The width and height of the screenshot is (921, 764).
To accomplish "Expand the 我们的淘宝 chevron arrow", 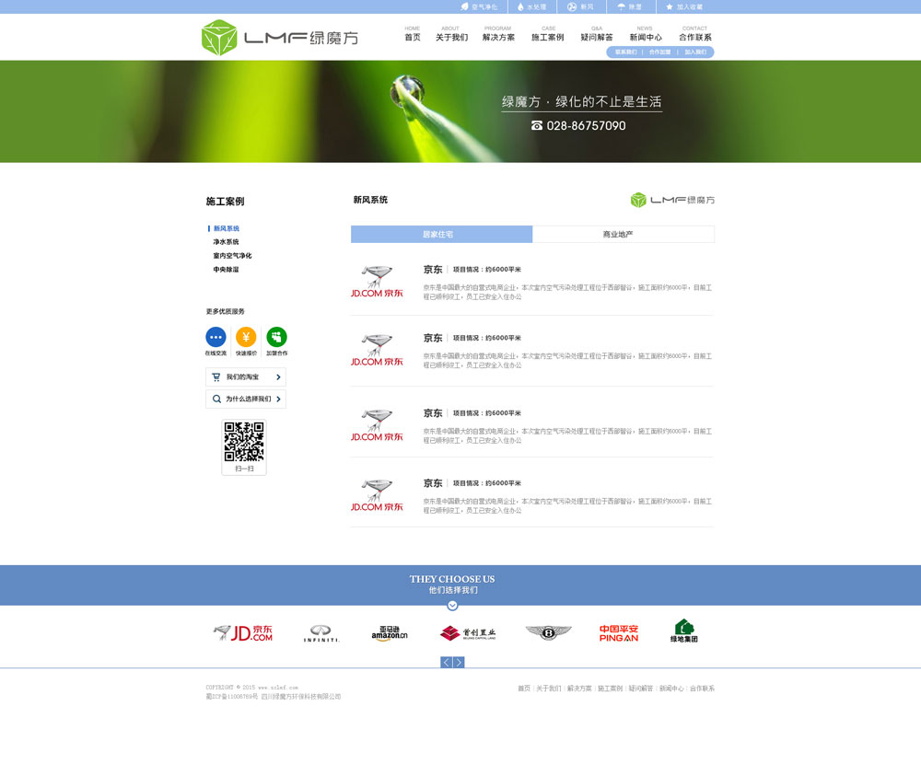I will (x=278, y=377).
